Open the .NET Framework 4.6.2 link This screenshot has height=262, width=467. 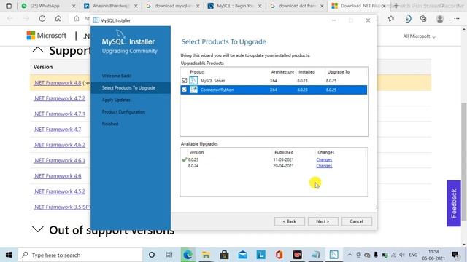tap(59, 145)
